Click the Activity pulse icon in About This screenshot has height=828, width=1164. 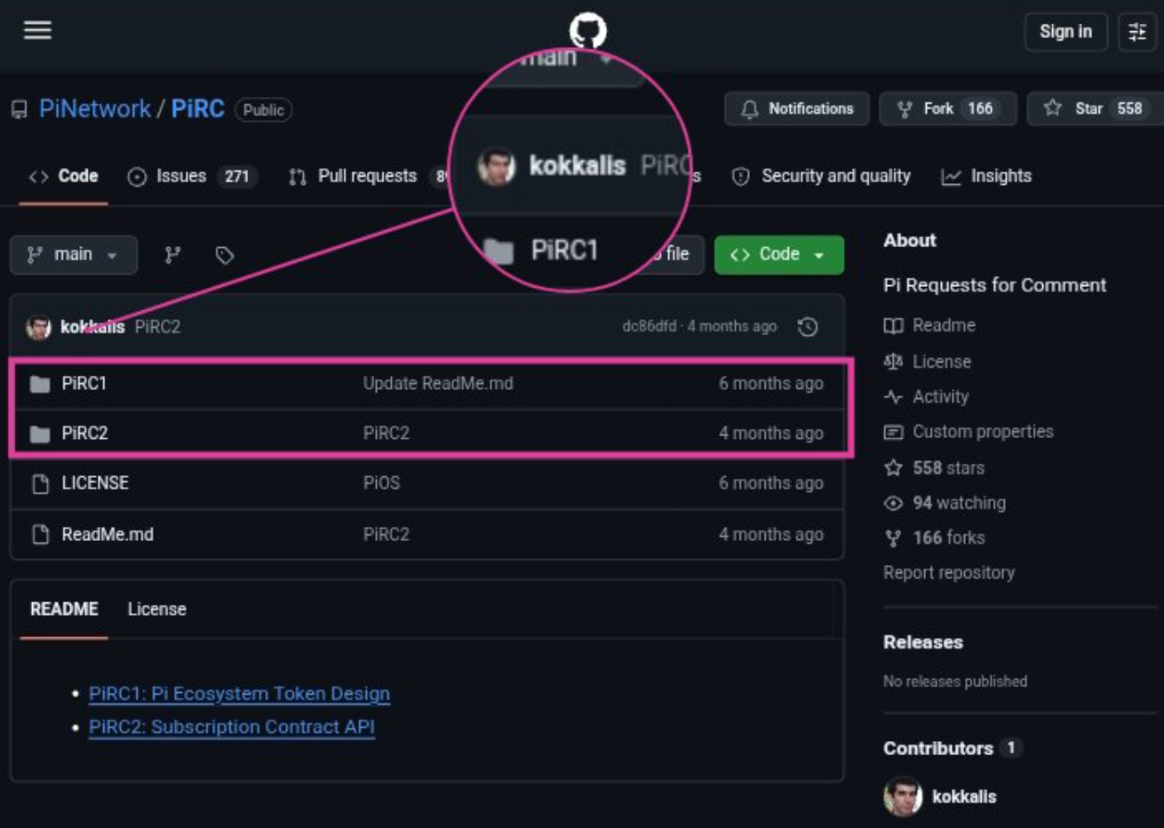893,397
